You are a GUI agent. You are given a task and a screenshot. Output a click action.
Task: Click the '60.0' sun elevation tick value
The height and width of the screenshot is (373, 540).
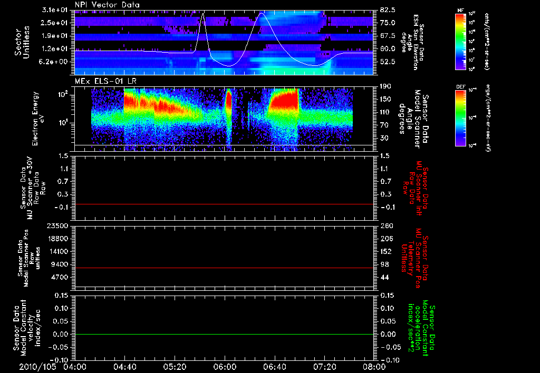coord(388,49)
